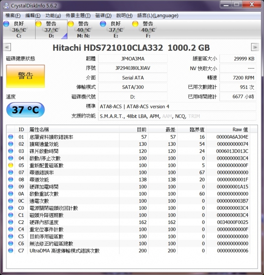
Task: Open the 檔案(F) menu
Action: coord(13,16)
